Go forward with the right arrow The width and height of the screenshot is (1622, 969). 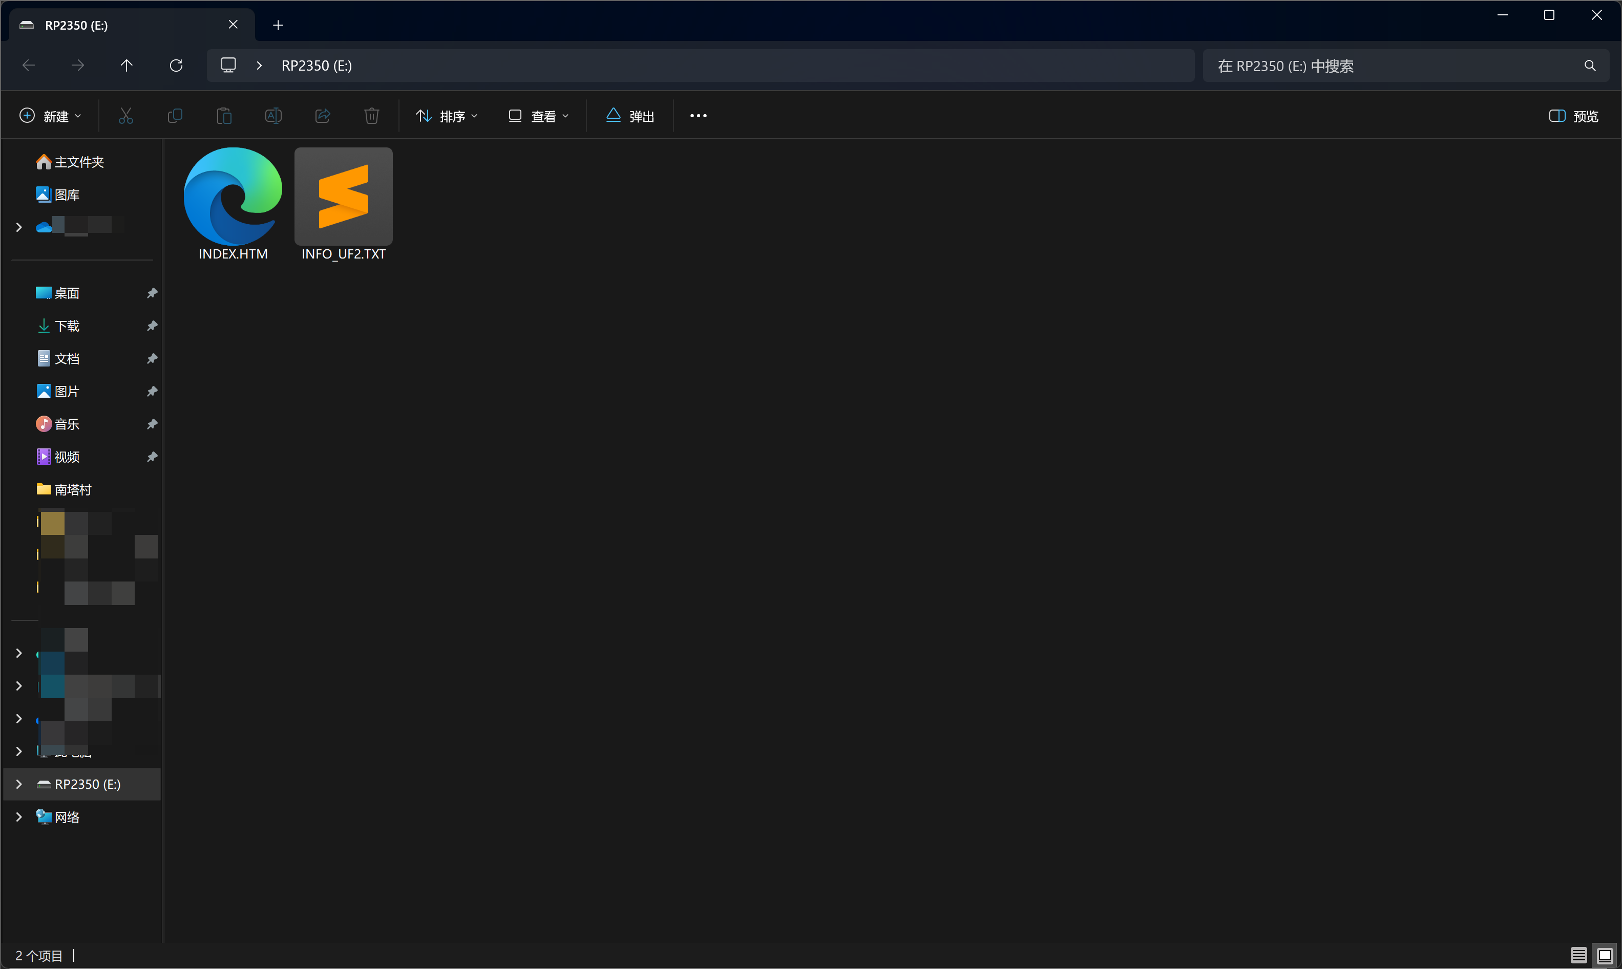pos(78,66)
